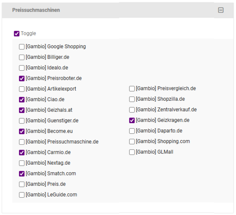Uncheck the Carmio.de checkbox
236x215 pixels.
pyautogui.click(x=22, y=152)
